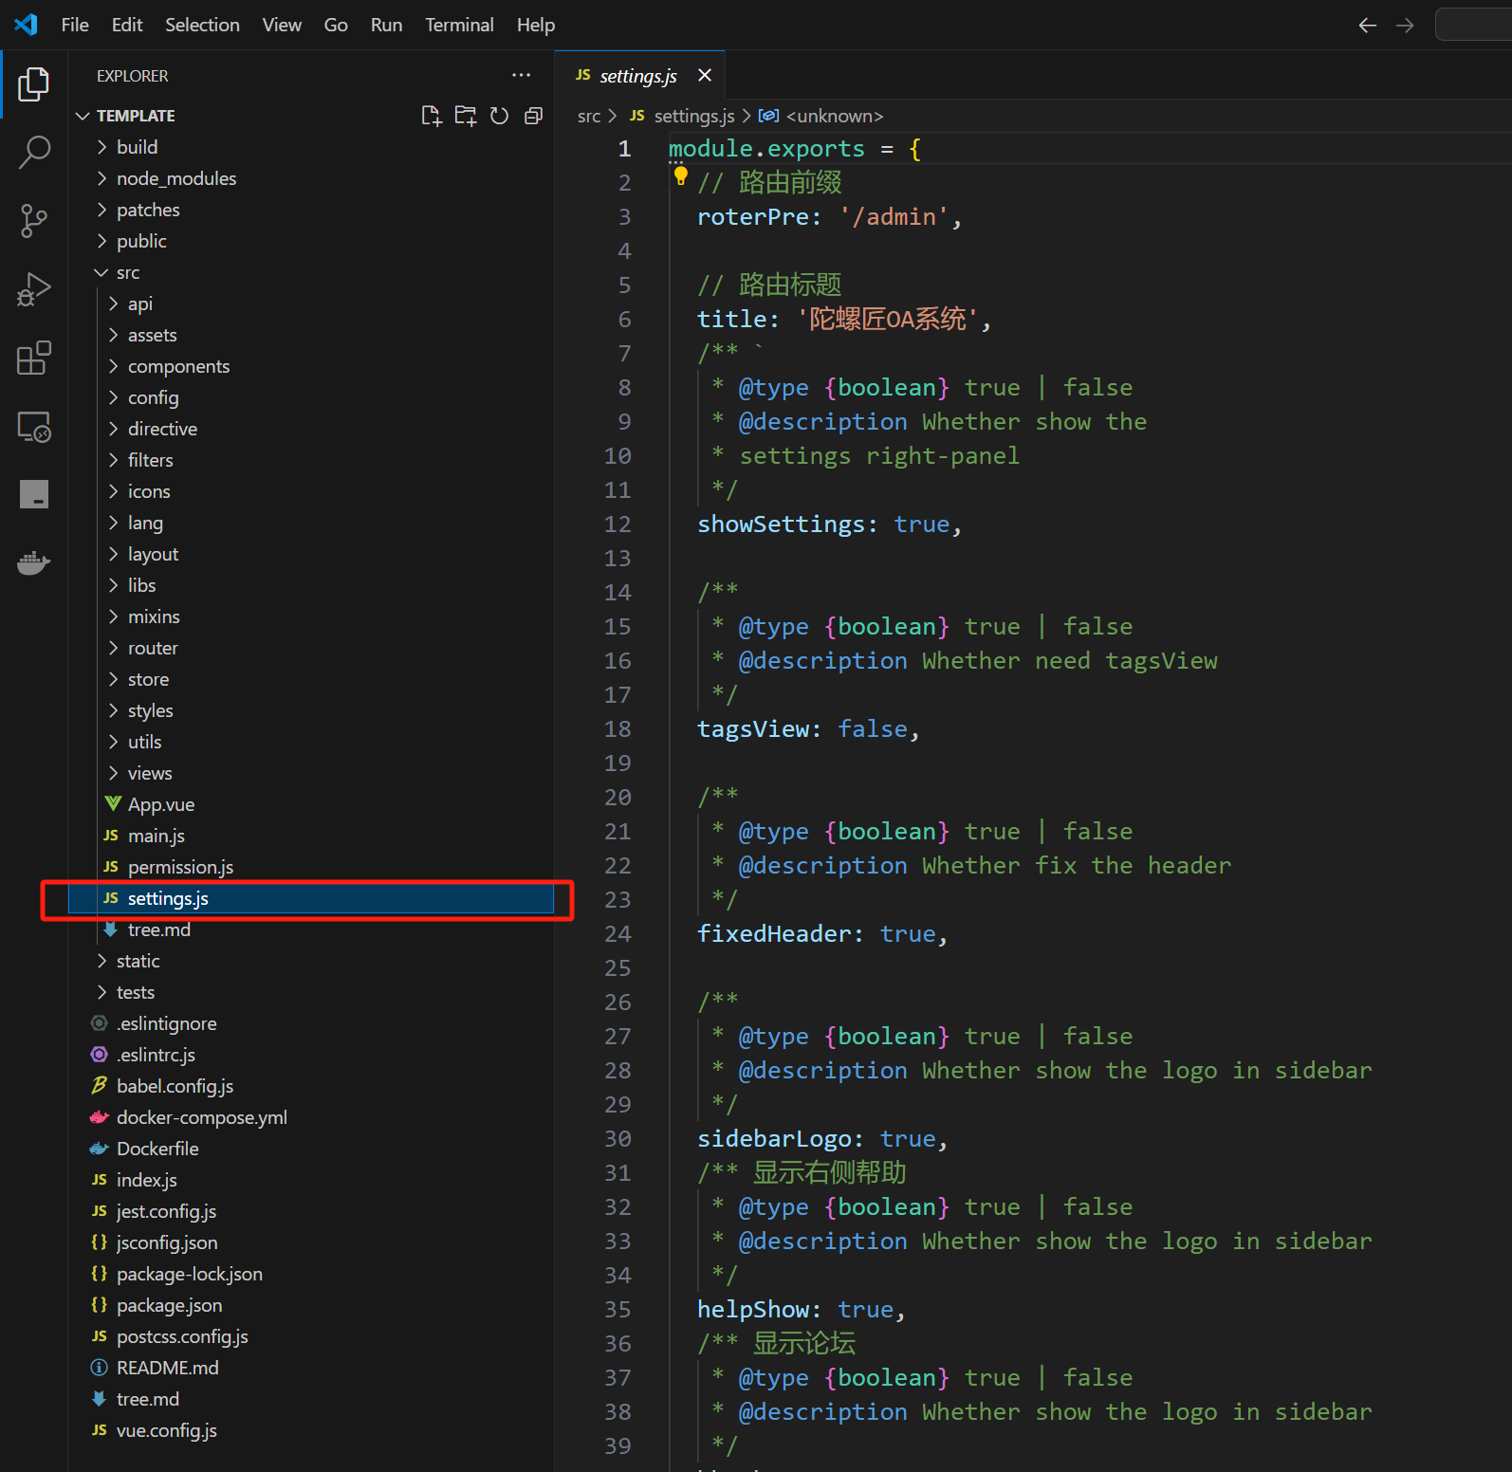Image resolution: width=1512 pixels, height=1472 pixels.
Task: Open package.json from the file tree
Action: (x=169, y=1305)
